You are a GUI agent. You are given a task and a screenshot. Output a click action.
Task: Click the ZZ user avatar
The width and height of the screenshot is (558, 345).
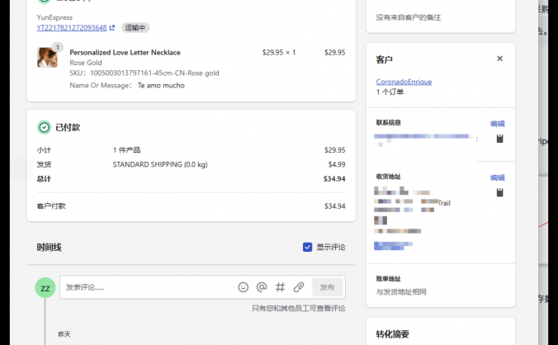pyautogui.click(x=45, y=288)
